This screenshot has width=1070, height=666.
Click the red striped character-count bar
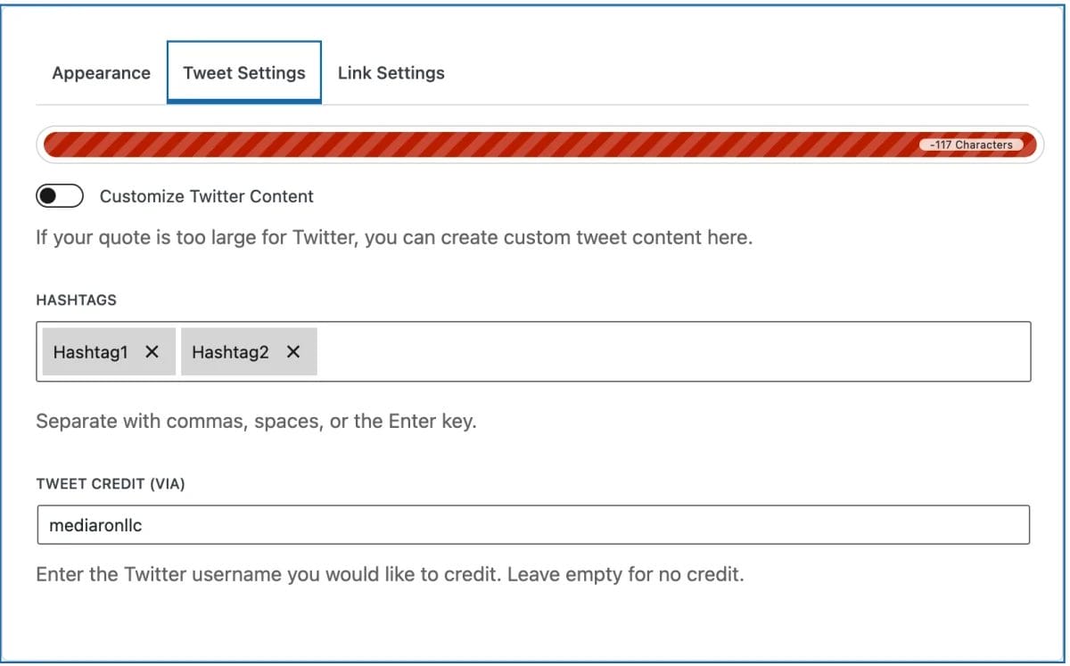[481, 144]
